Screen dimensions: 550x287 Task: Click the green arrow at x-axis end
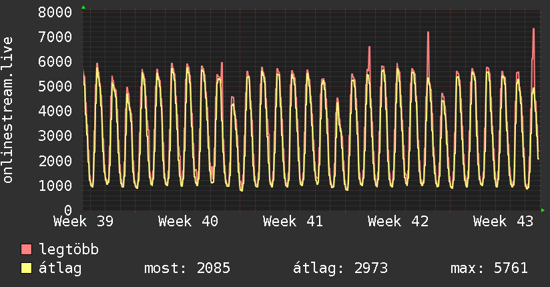click(x=543, y=210)
